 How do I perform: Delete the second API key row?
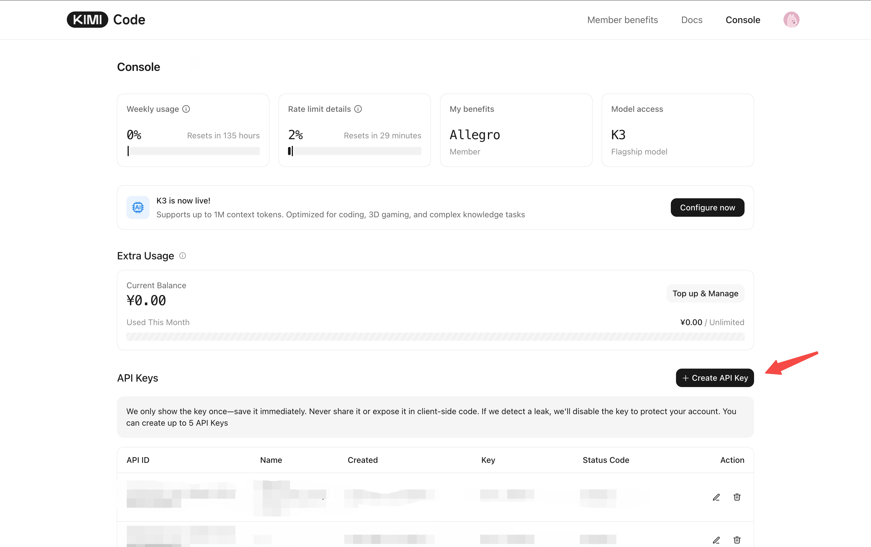tap(737, 540)
